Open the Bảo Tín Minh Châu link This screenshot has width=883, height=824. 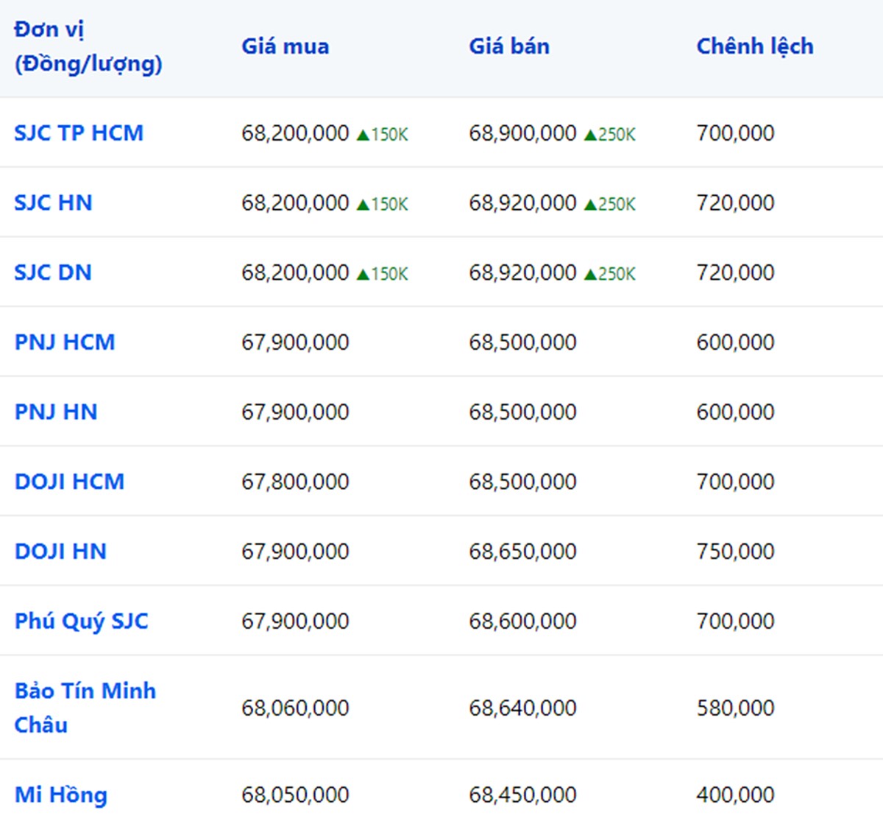point(85,708)
